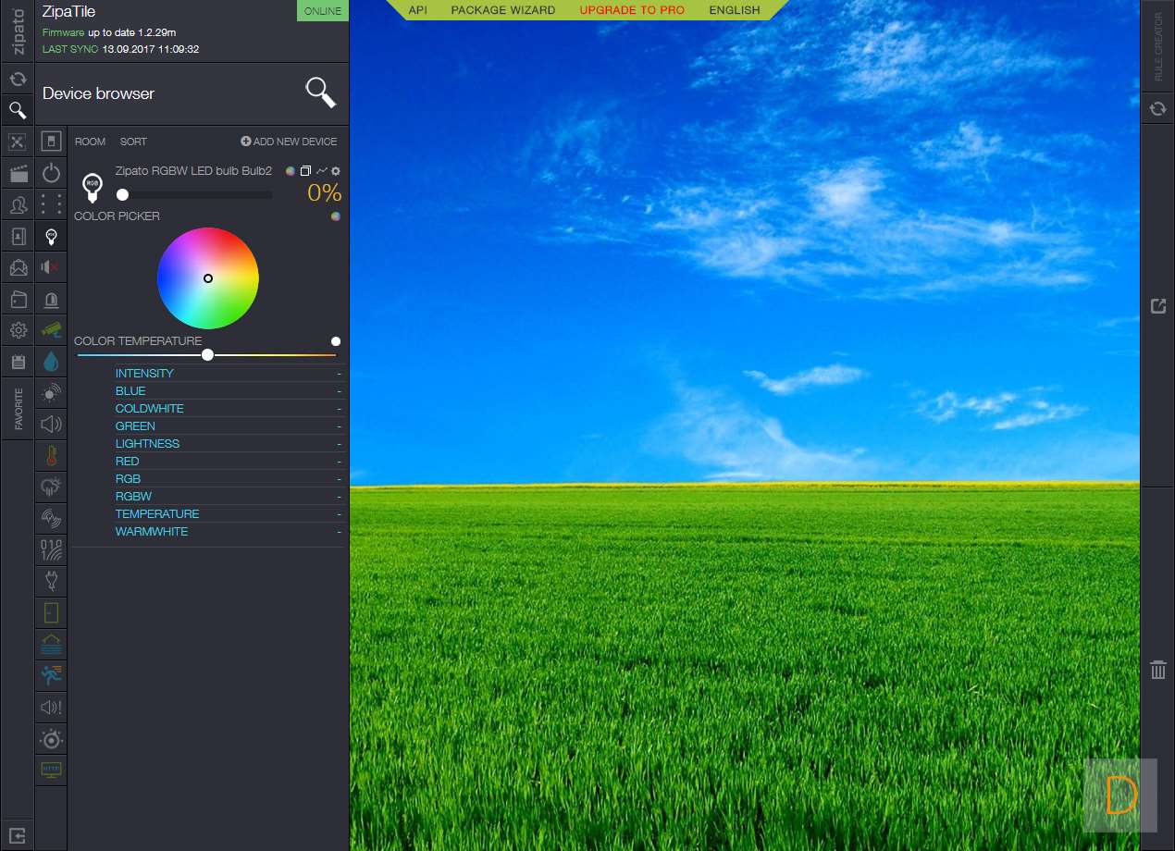The width and height of the screenshot is (1175, 851).
Task: Filter devices by vibration sensor icon
Action: coord(51,519)
